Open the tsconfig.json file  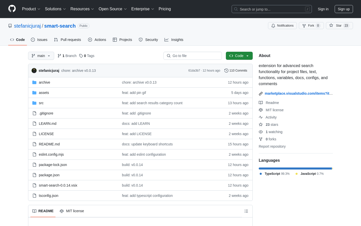[x=49, y=196]
